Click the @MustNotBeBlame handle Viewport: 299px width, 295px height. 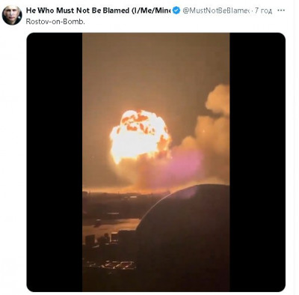[x=216, y=10]
